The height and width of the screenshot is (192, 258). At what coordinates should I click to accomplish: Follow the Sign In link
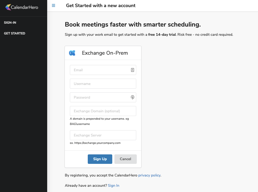point(114,185)
